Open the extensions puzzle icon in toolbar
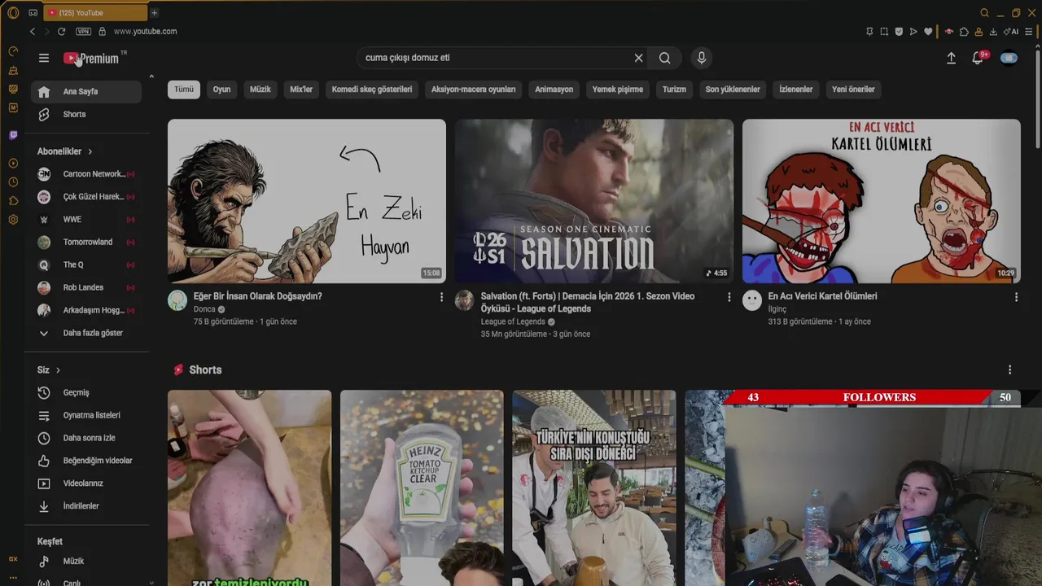1042x586 pixels. (964, 31)
